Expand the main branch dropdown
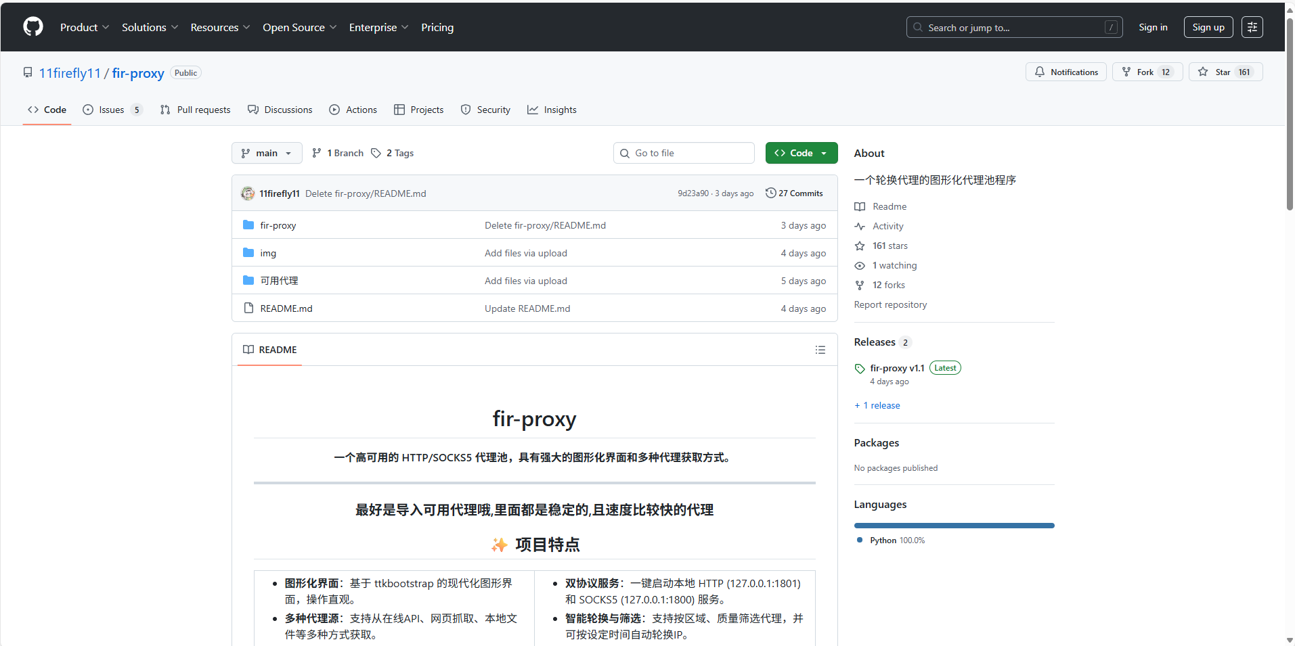Viewport: 1295px width, 646px height. coord(267,153)
